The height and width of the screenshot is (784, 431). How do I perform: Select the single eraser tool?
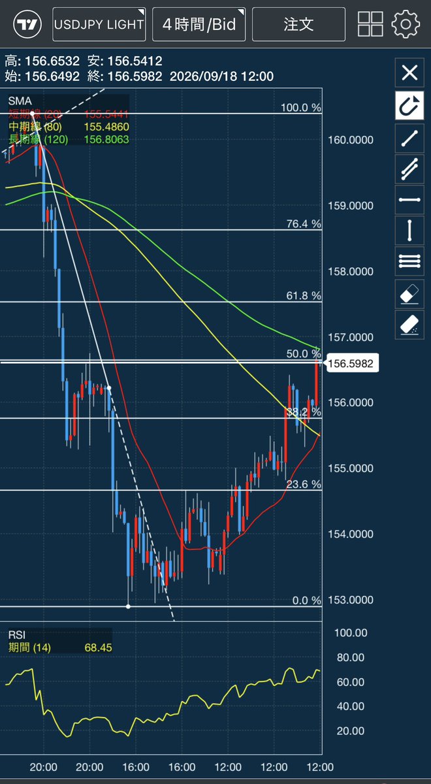409,293
